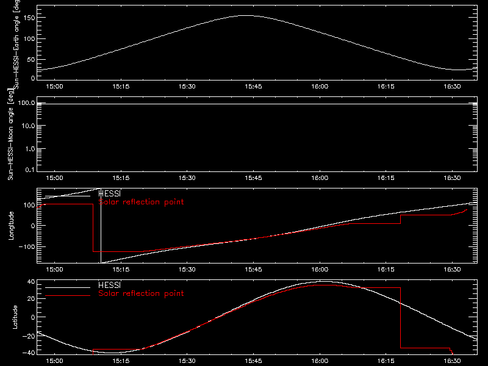488x366 pixels.
Task: Click the 100.0 tick on Moon angle axis
Action: pos(26,103)
